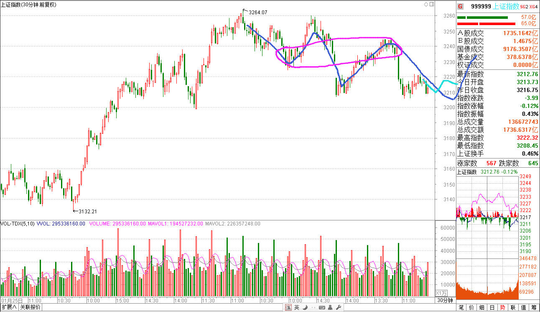This screenshot has width=540, height=312.
Task: Expand the 扩展 panel at the bottom left
Action: tap(9, 308)
